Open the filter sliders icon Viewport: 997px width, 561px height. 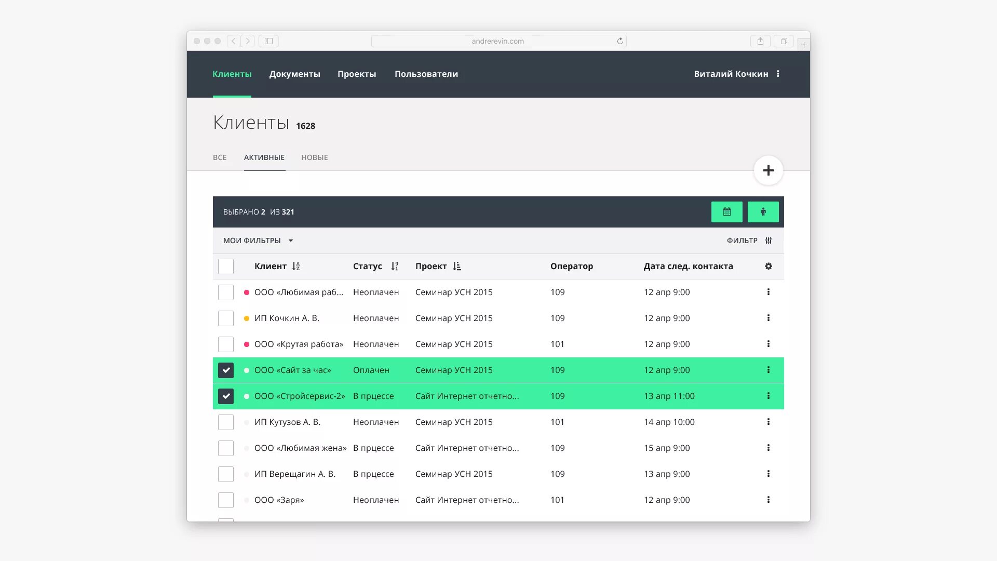[769, 241]
